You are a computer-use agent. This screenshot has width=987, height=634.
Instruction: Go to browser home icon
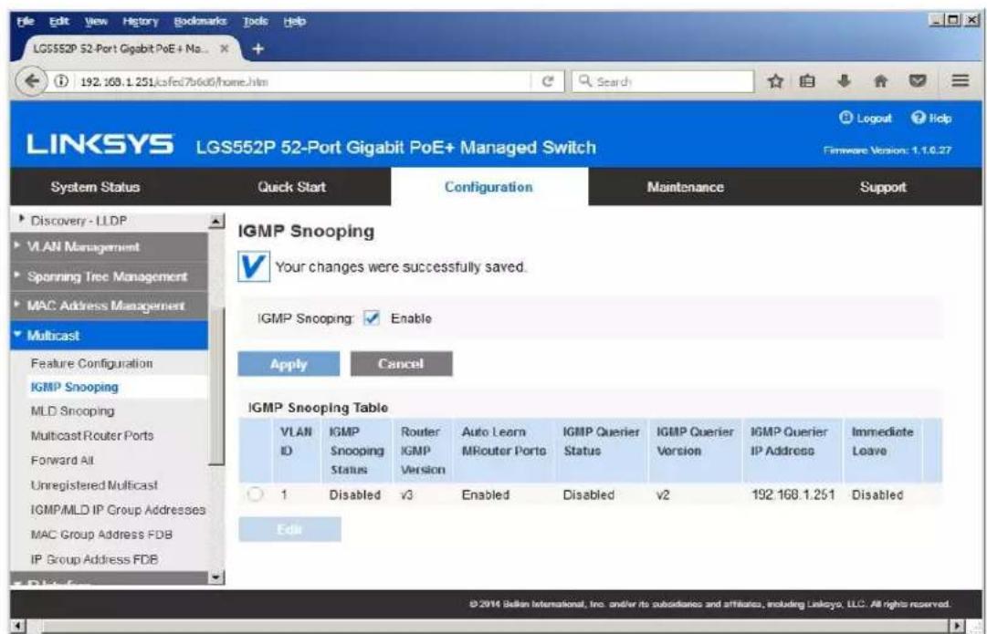pyautogui.click(x=882, y=81)
